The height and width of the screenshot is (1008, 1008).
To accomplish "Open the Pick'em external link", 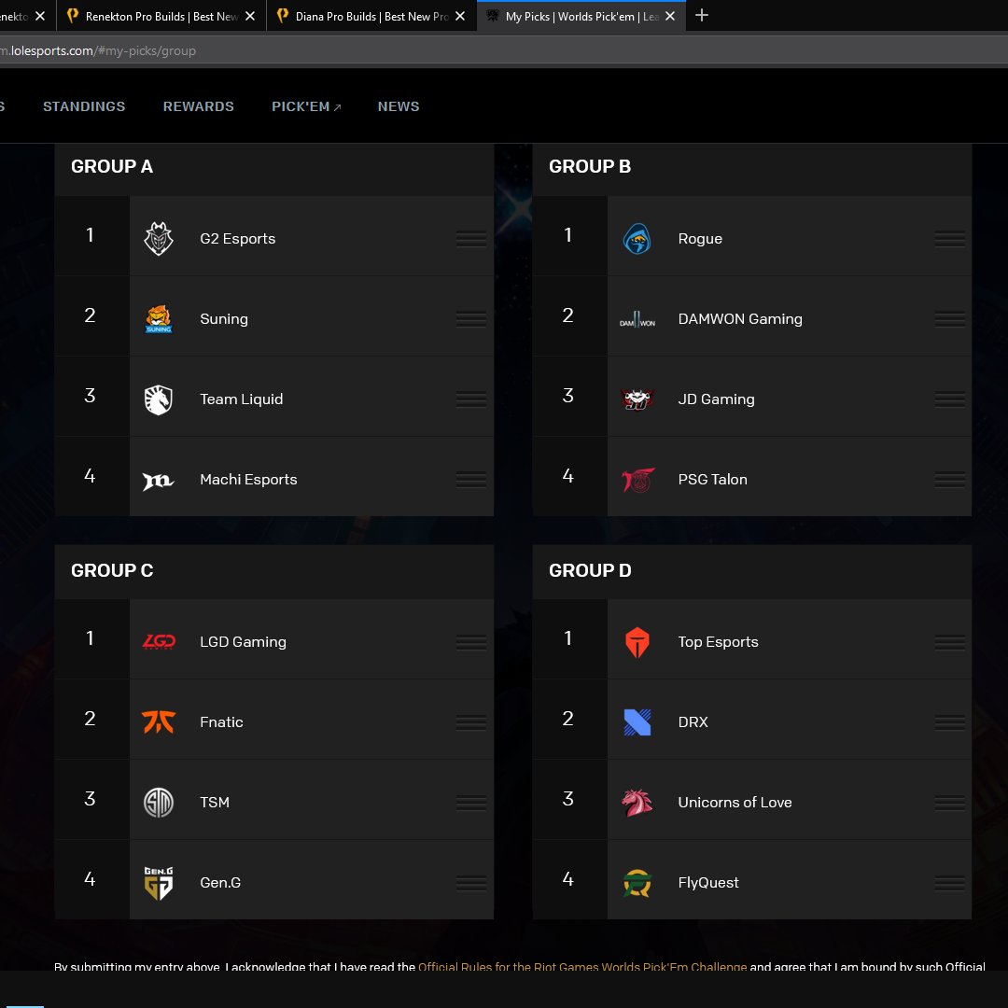I will point(307,106).
